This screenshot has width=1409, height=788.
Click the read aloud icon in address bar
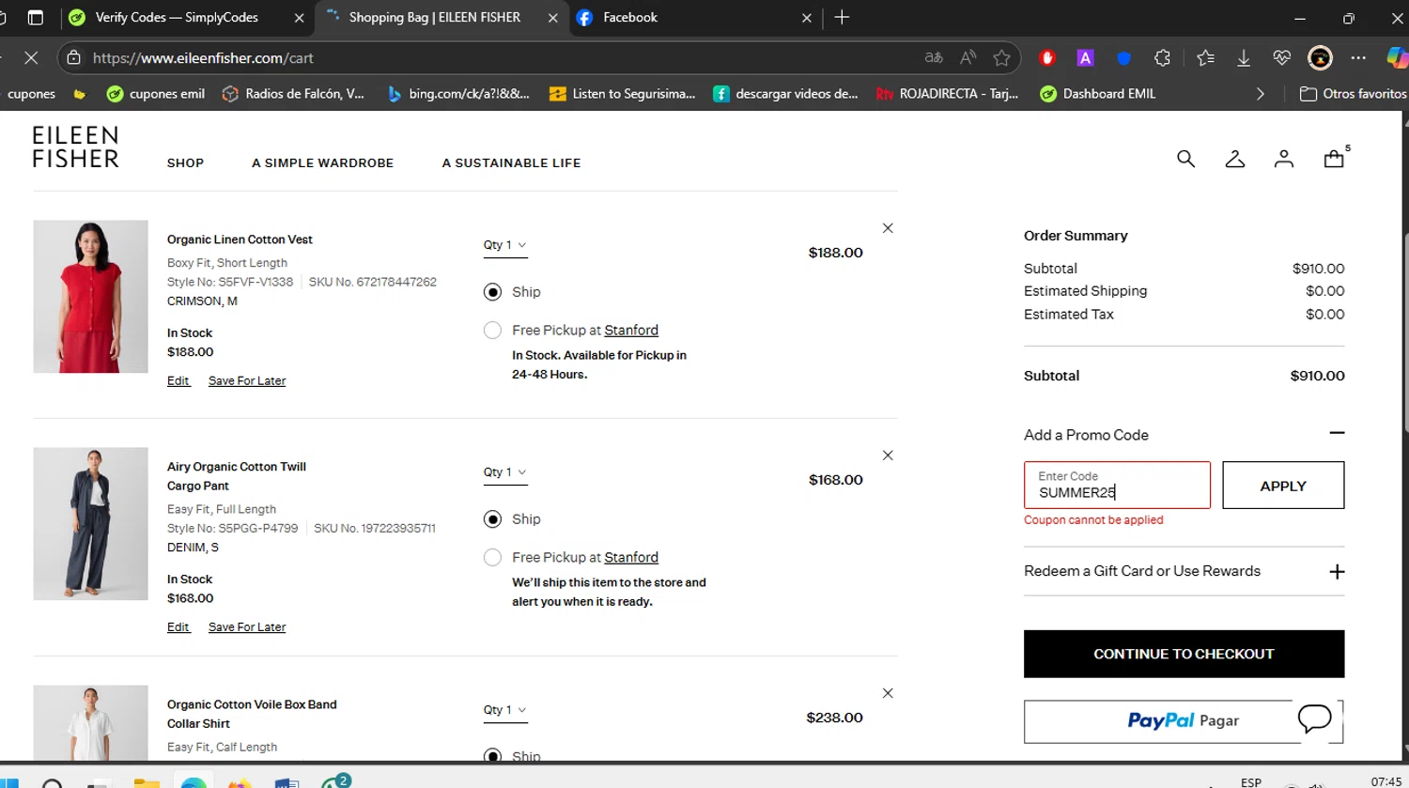tap(968, 58)
